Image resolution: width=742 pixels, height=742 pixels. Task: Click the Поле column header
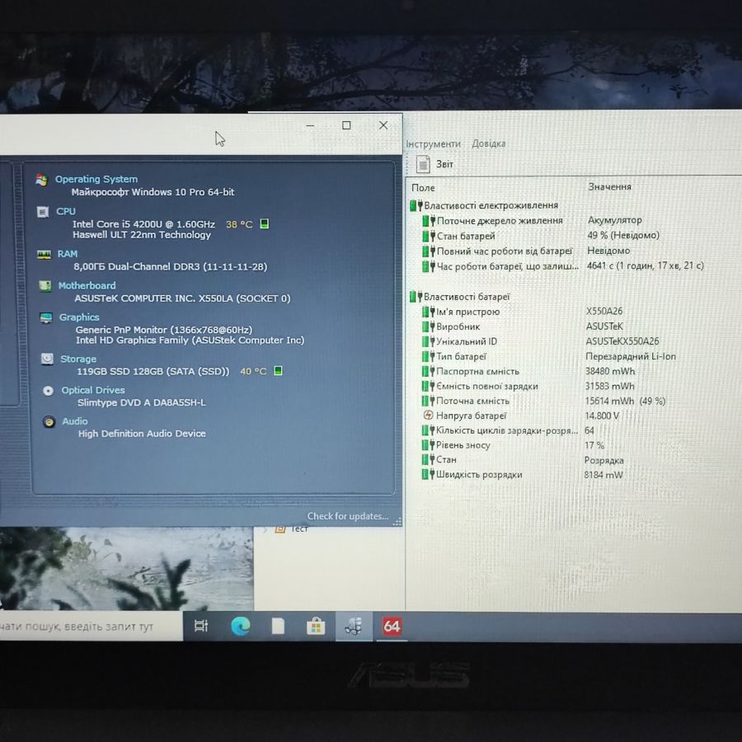[x=423, y=188]
